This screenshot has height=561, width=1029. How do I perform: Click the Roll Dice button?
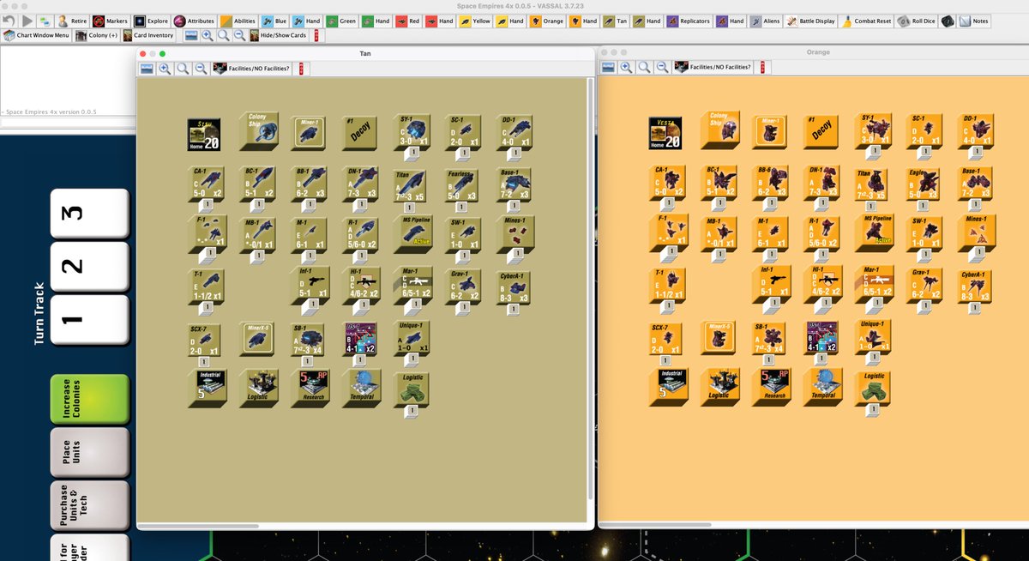(918, 21)
